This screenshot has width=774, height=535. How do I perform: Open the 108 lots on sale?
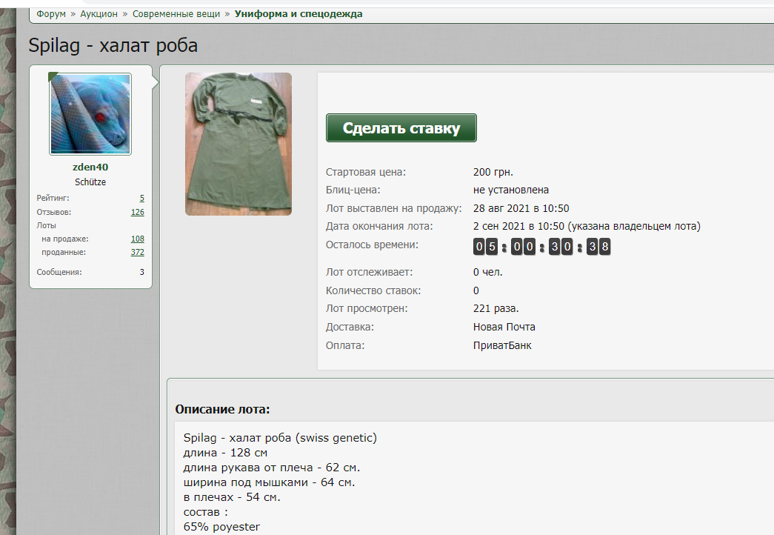[137, 239]
